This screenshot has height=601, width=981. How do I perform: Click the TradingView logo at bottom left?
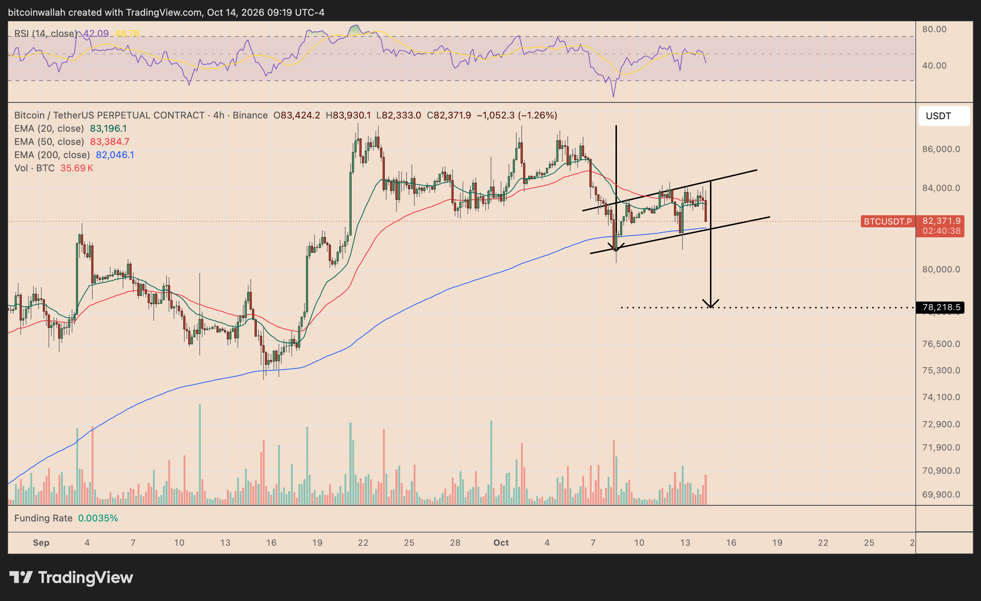click(71, 577)
